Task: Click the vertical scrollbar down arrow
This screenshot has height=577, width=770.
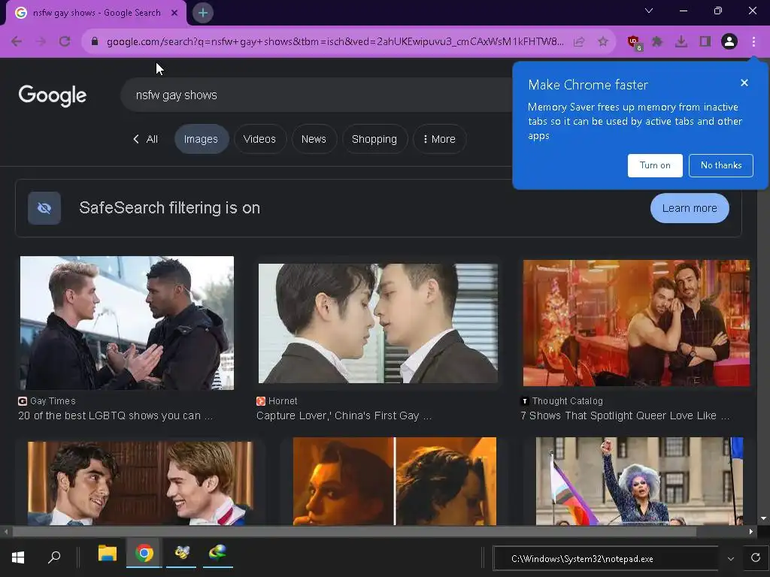Action: pyautogui.click(x=763, y=518)
